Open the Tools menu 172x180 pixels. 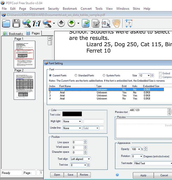99,9
